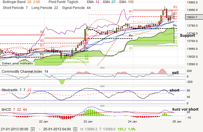This screenshot has height=132, width=203.
Task: Click the 'short' annotation on Stochastik panel
Action: (174, 90)
